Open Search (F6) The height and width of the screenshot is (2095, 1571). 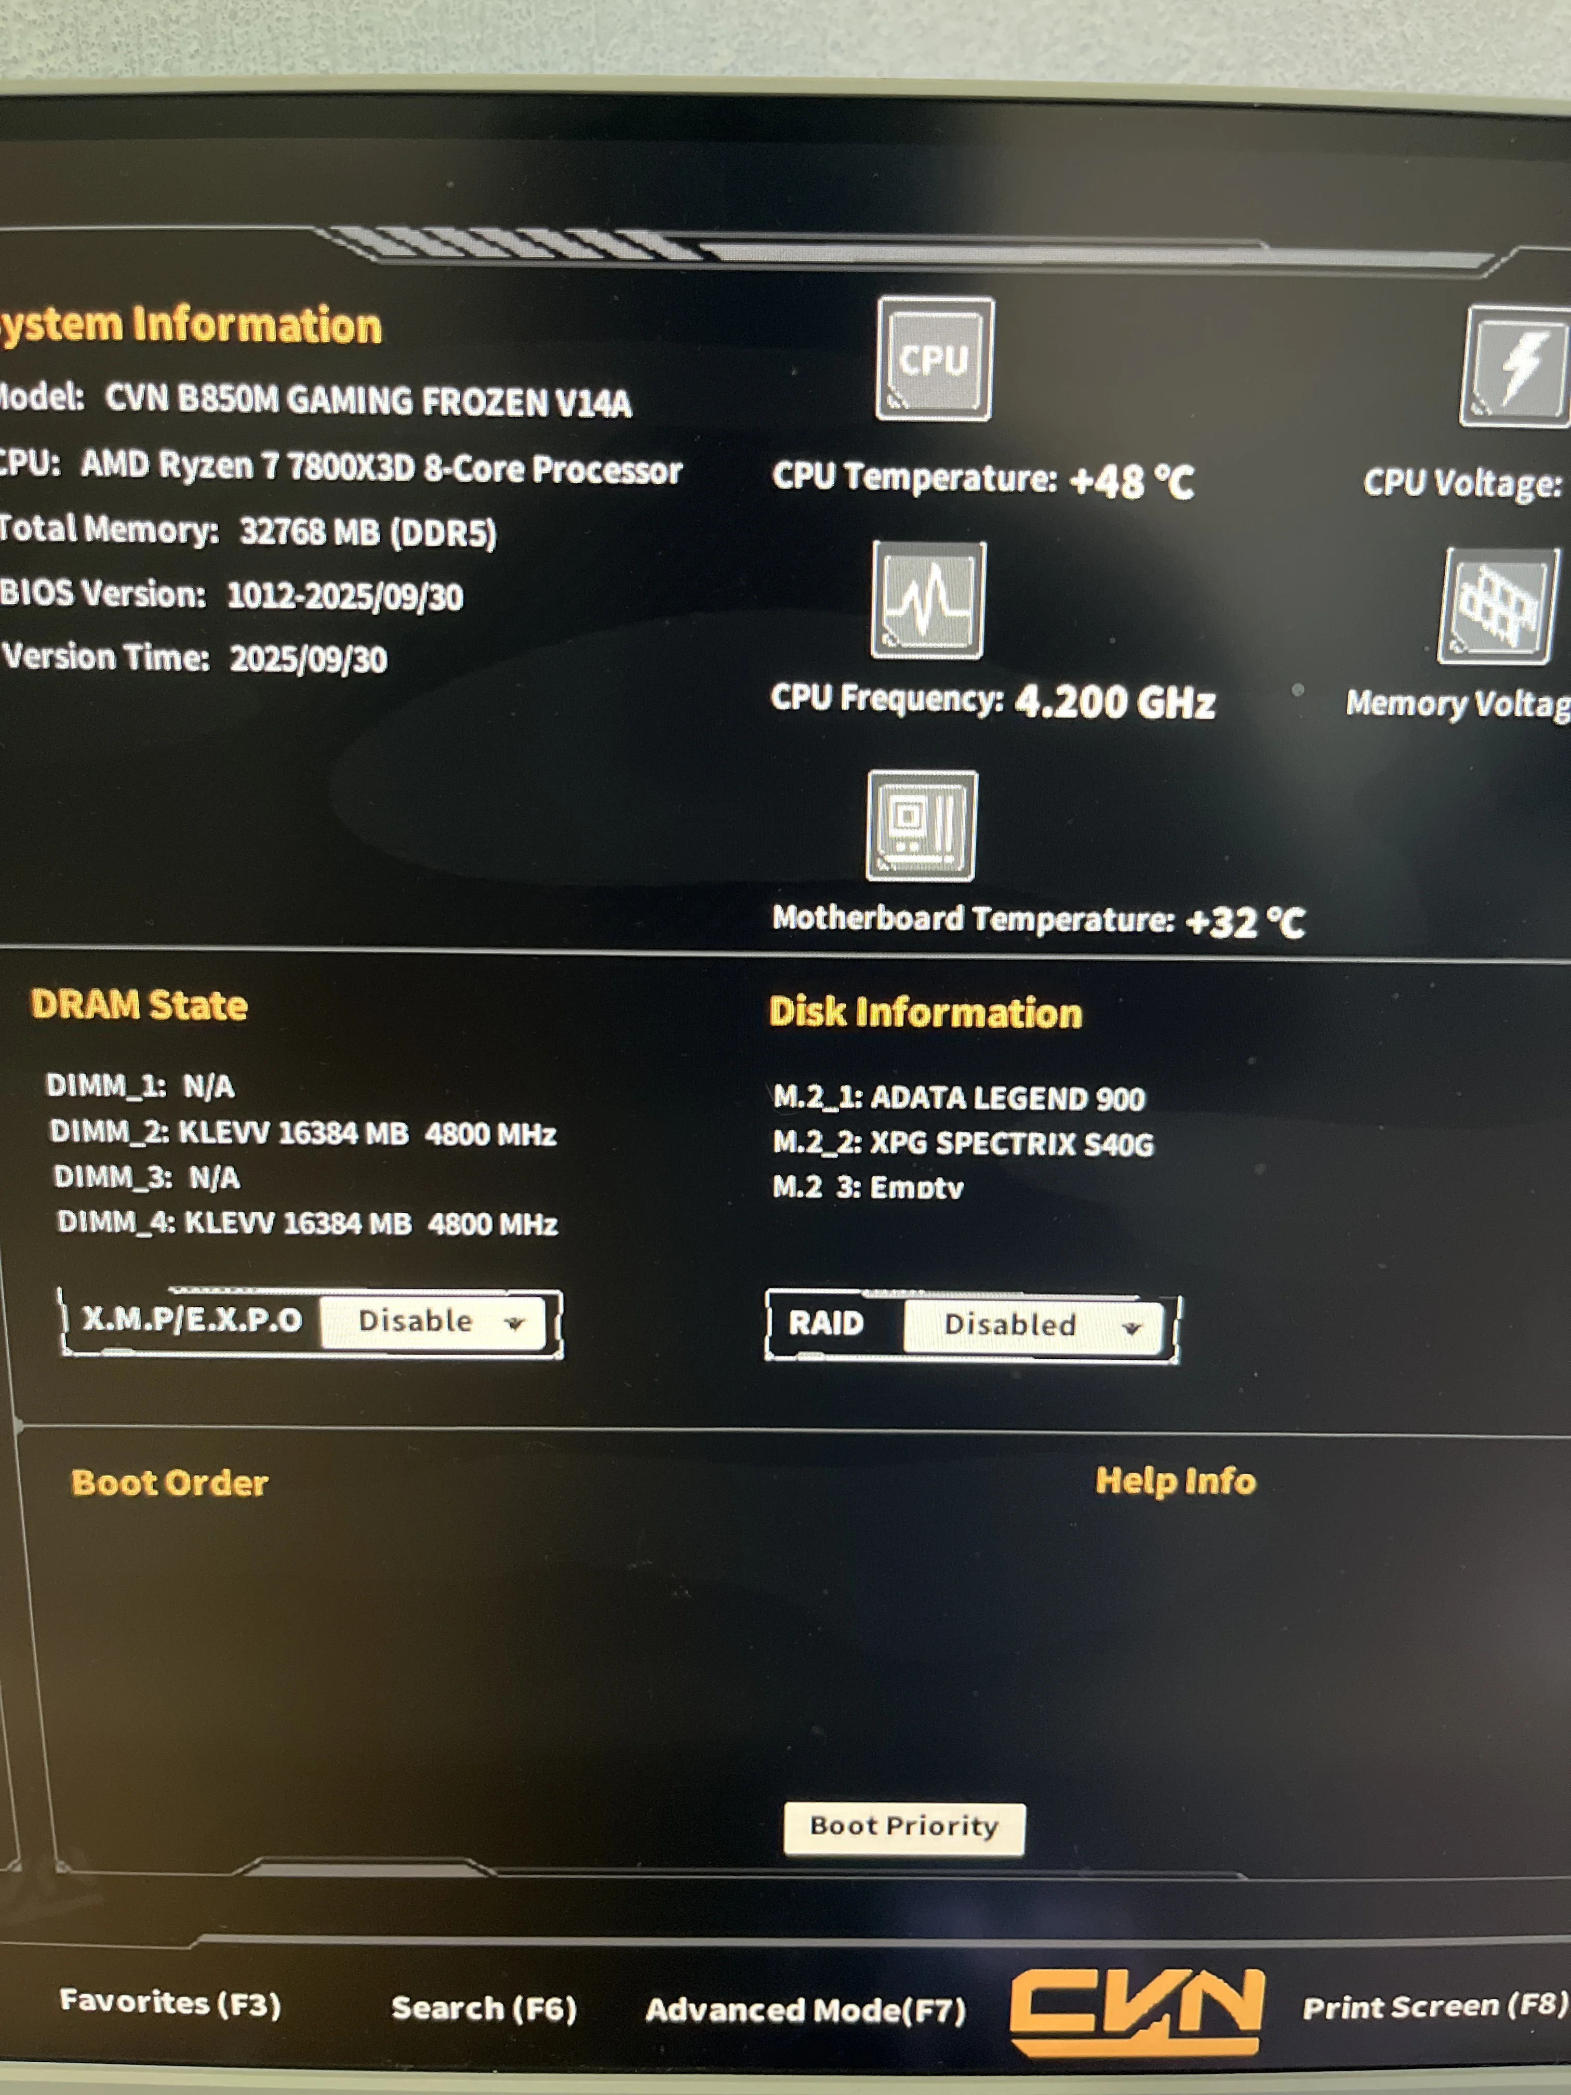[x=484, y=2008]
